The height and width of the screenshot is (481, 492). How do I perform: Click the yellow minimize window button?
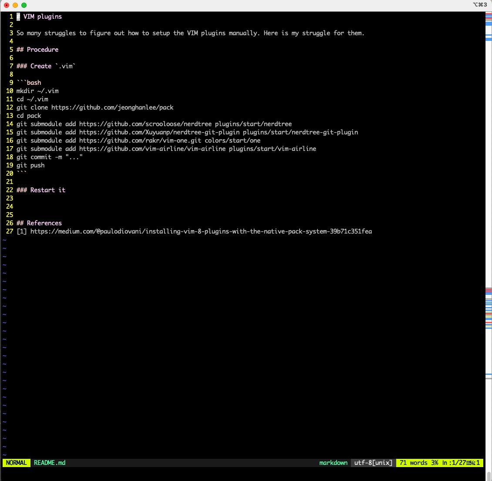(x=15, y=5)
